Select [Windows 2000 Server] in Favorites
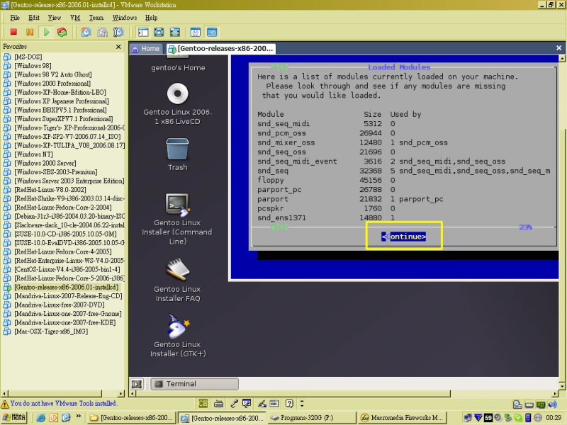The width and height of the screenshot is (567, 425). pyautogui.click(x=45, y=163)
